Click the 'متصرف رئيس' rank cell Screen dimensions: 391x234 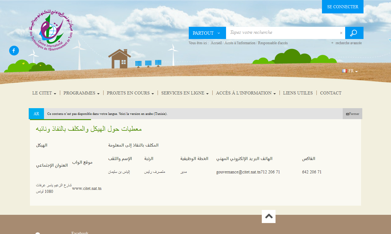(x=155, y=172)
